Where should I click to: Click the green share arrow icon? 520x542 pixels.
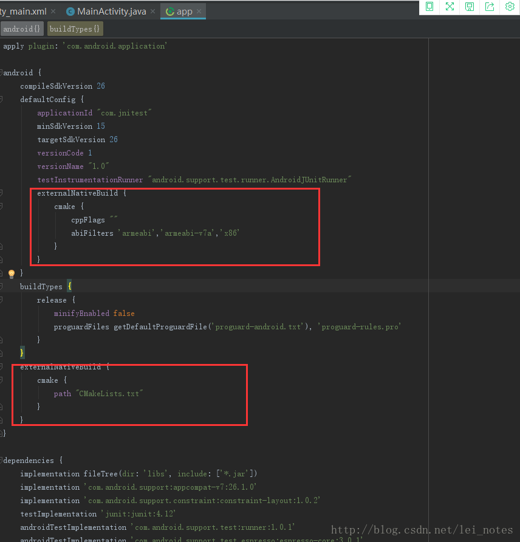tap(490, 7)
